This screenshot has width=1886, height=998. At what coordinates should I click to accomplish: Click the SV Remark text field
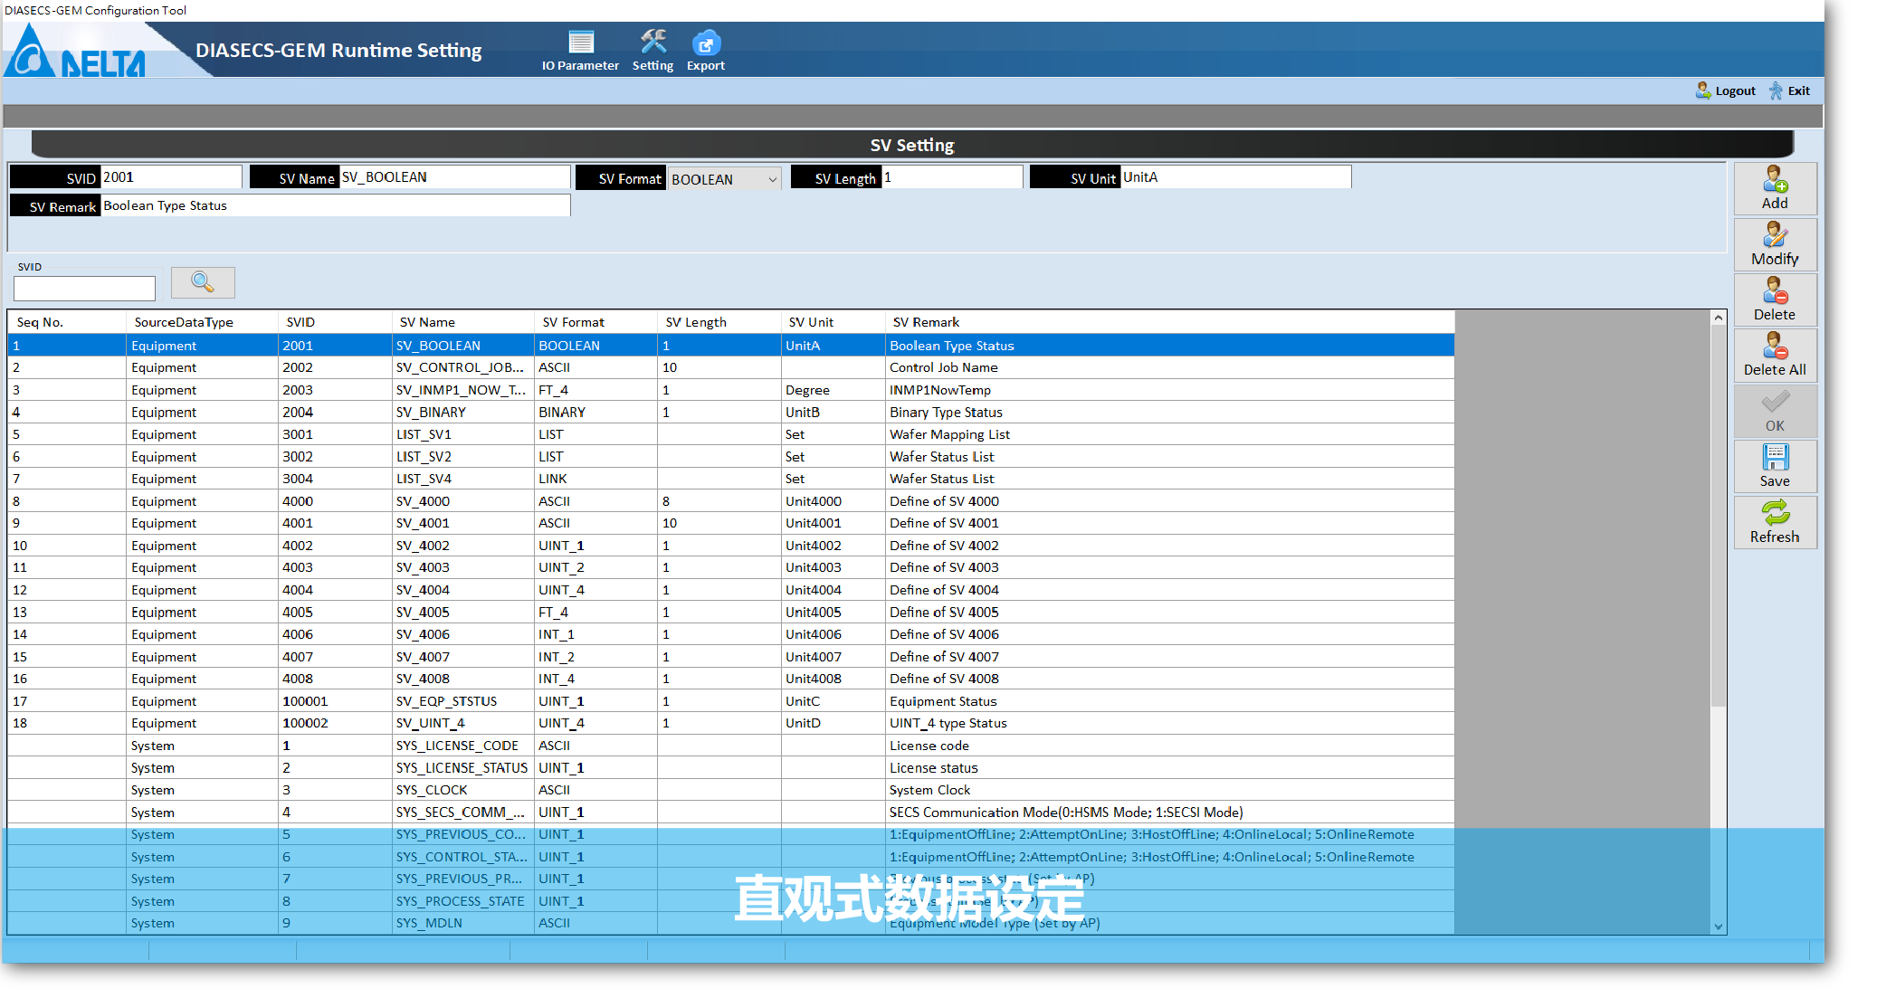click(x=335, y=205)
